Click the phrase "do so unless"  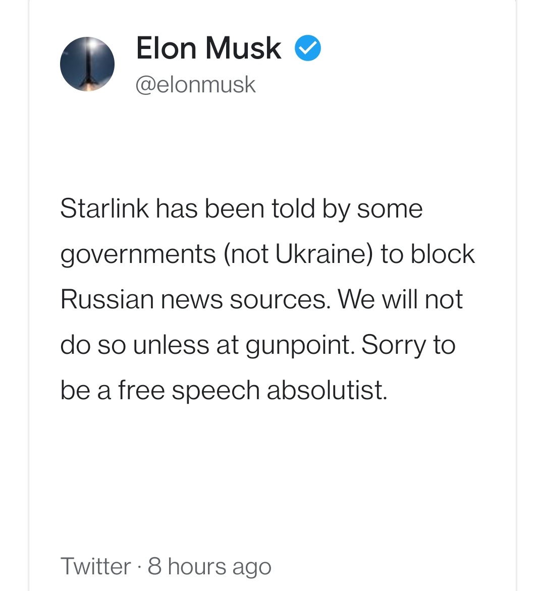[135, 345]
